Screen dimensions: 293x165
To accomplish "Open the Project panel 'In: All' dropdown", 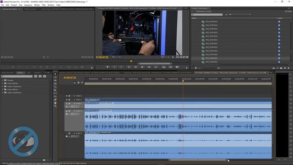I will click(239, 14).
